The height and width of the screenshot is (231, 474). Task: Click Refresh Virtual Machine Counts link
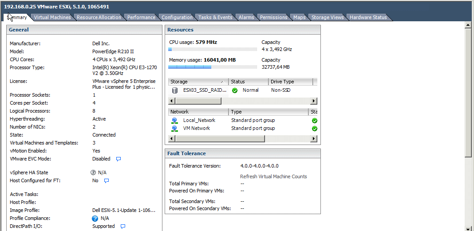coord(273,176)
